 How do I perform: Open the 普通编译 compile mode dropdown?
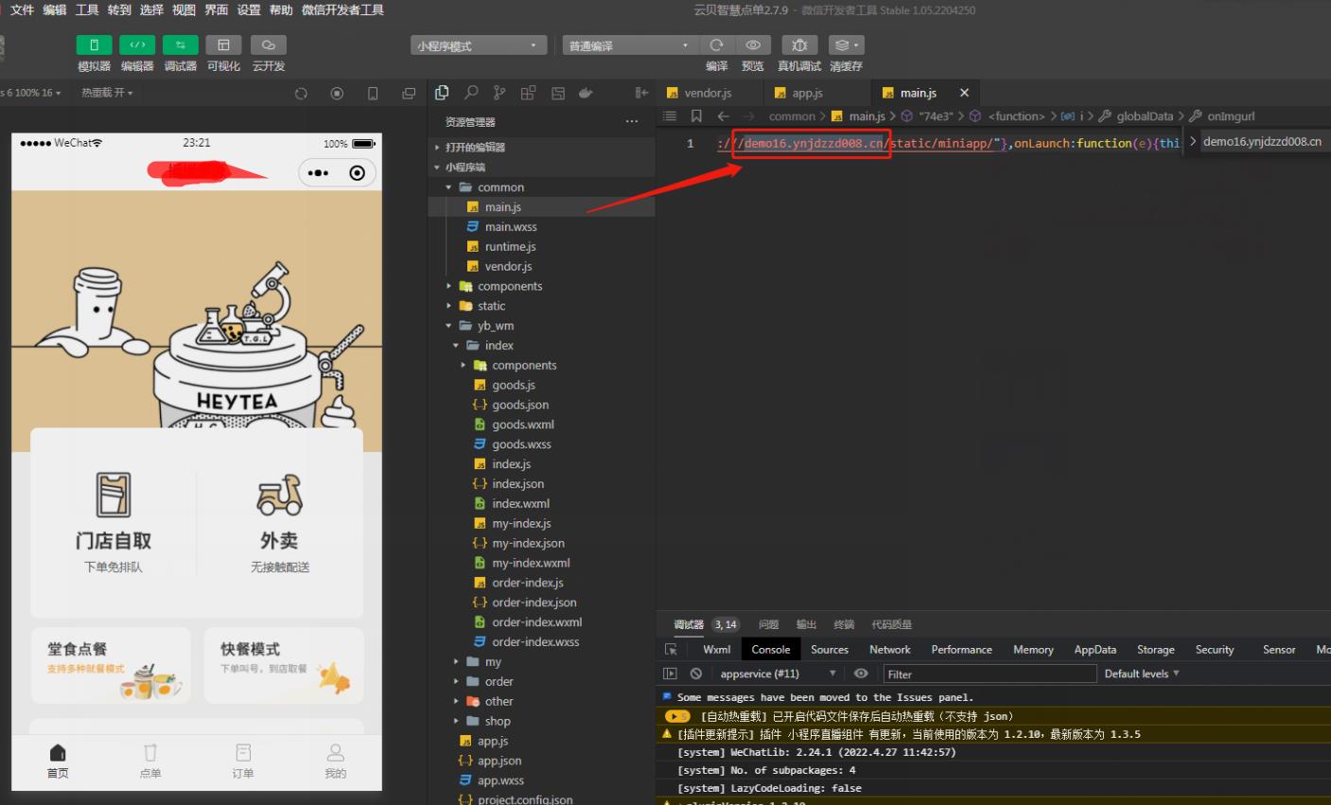click(629, 45)
